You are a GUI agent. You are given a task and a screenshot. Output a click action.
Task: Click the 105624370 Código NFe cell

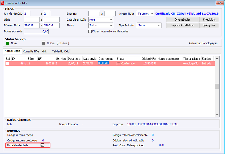150,64
